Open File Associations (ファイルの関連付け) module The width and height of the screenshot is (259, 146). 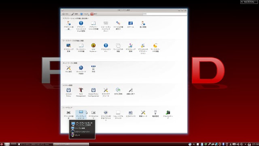click(x=118, y=25)
